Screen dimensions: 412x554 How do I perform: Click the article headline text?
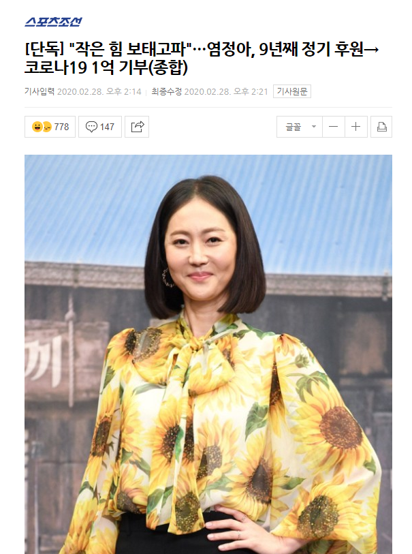[202, 59]
